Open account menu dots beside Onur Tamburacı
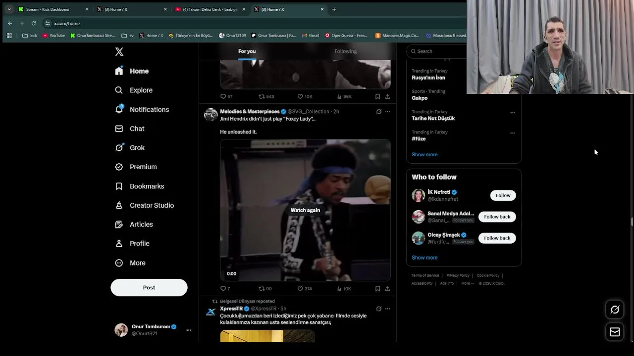Image resolution: width=634 pixels, height=356 pixels. pyautogui.click(x=189, y=330)
